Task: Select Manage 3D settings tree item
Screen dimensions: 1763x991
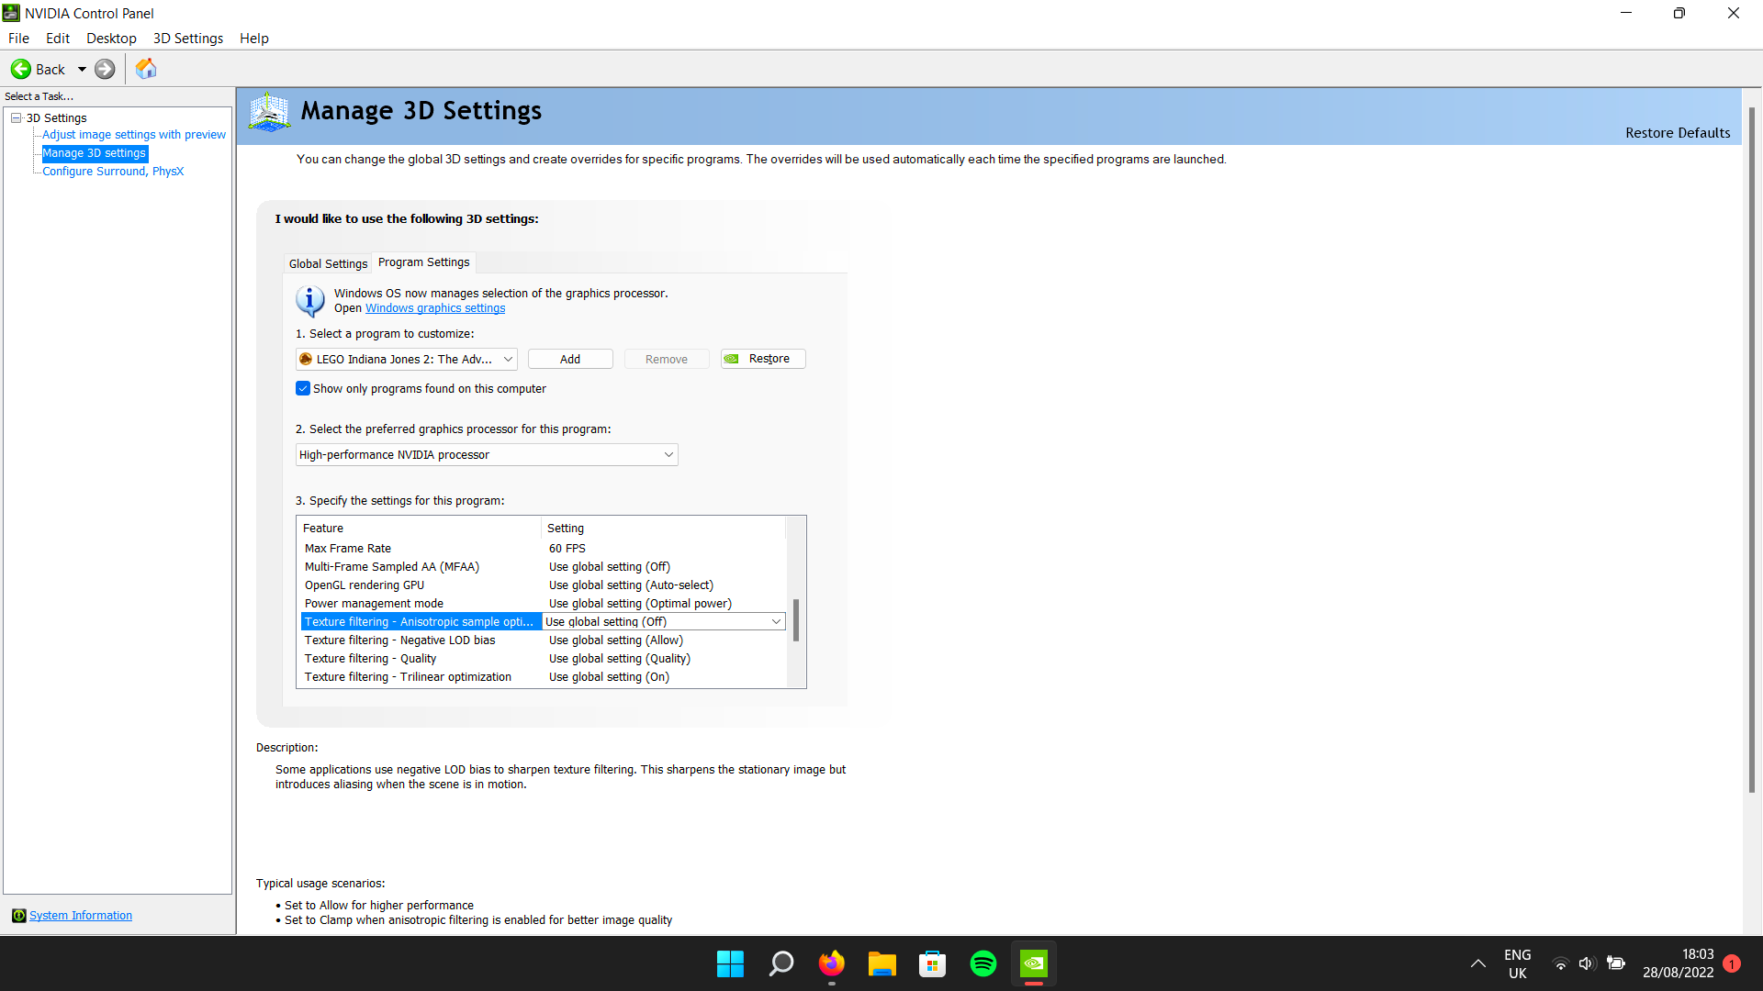Action: coord(95,153)
